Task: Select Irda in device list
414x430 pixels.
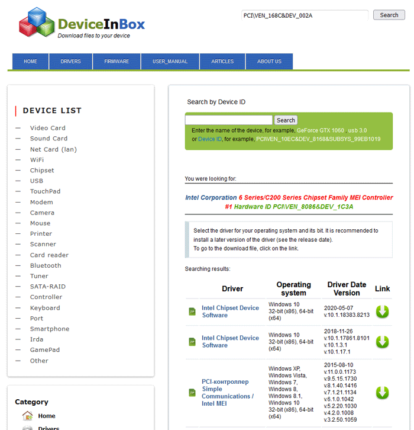Action: (37, 339)
